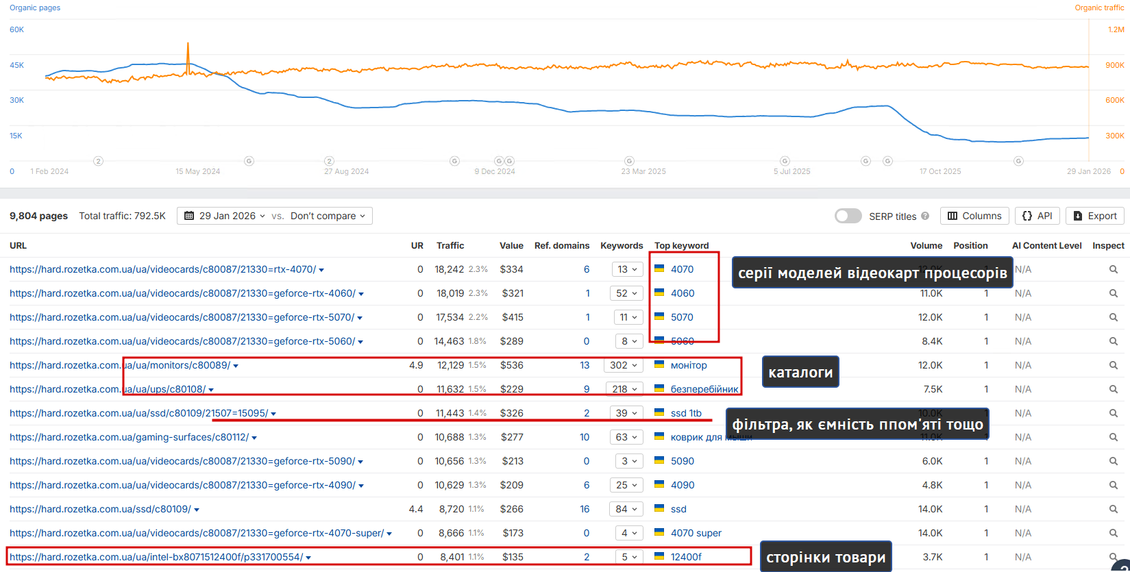Inspect the ssd/c80109 URL row
Image resolution: width=1130 pixels, height=572 pixels.
(x=1114, y=509)
